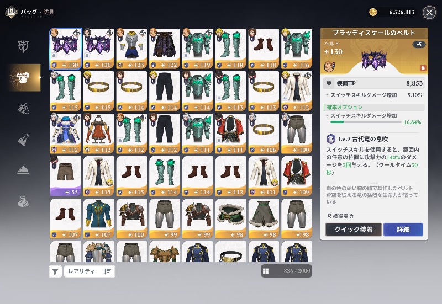Close the bag screen with X
The height and width of the screenshot is (304, 442).
(429, 12)
